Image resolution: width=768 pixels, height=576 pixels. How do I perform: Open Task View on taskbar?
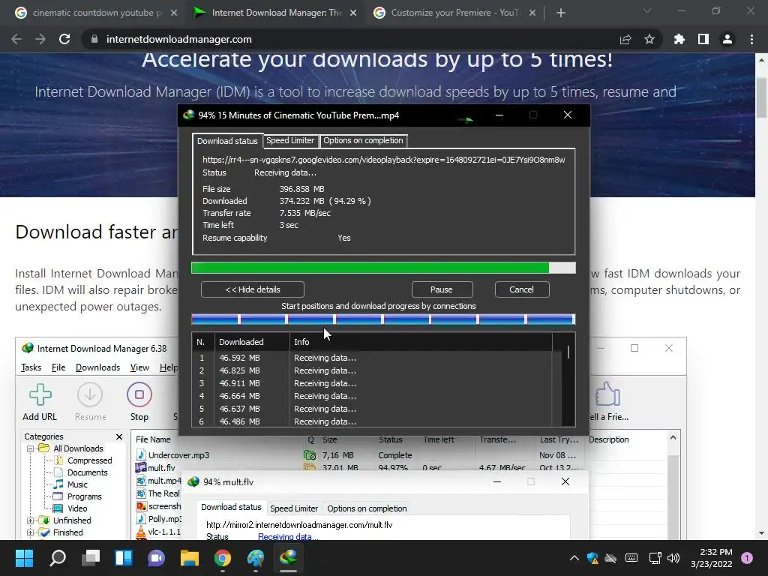(x=91, y=558)
